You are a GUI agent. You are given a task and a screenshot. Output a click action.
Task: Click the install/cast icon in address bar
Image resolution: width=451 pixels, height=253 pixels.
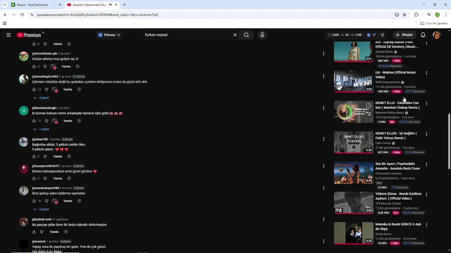tap(397, 15)
